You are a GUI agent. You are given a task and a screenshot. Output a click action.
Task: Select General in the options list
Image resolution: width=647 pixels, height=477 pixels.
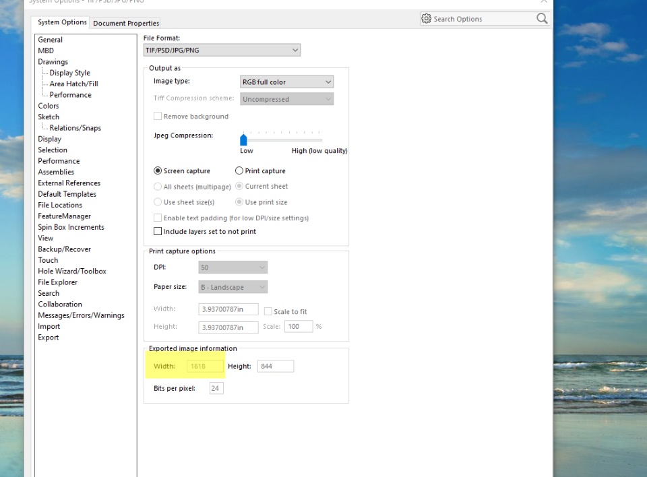(x=51, y=40)
